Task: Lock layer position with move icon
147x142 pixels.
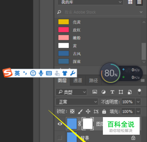Action: point(88,111)
